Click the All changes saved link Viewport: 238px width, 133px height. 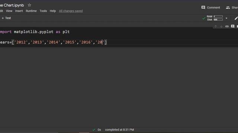[71, 11]
